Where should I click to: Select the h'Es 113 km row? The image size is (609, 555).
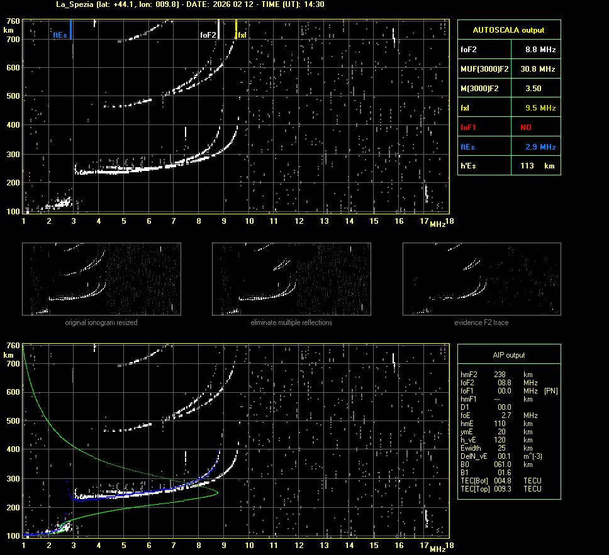pyautogui.click(x=508, y=165)
